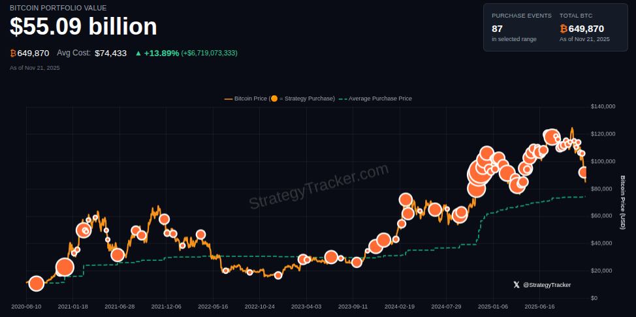Click the $120,000 y-axis label
This screenshot has height=317, width=636.
click(603, 134)
